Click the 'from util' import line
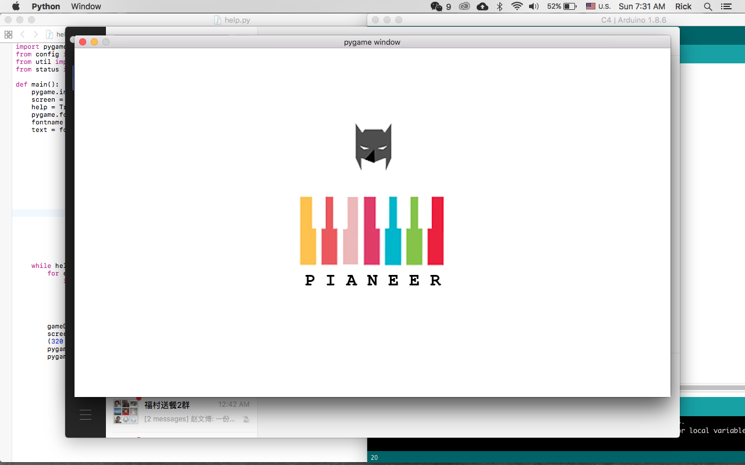Viewport: 745px width, 465px height. 41,62
